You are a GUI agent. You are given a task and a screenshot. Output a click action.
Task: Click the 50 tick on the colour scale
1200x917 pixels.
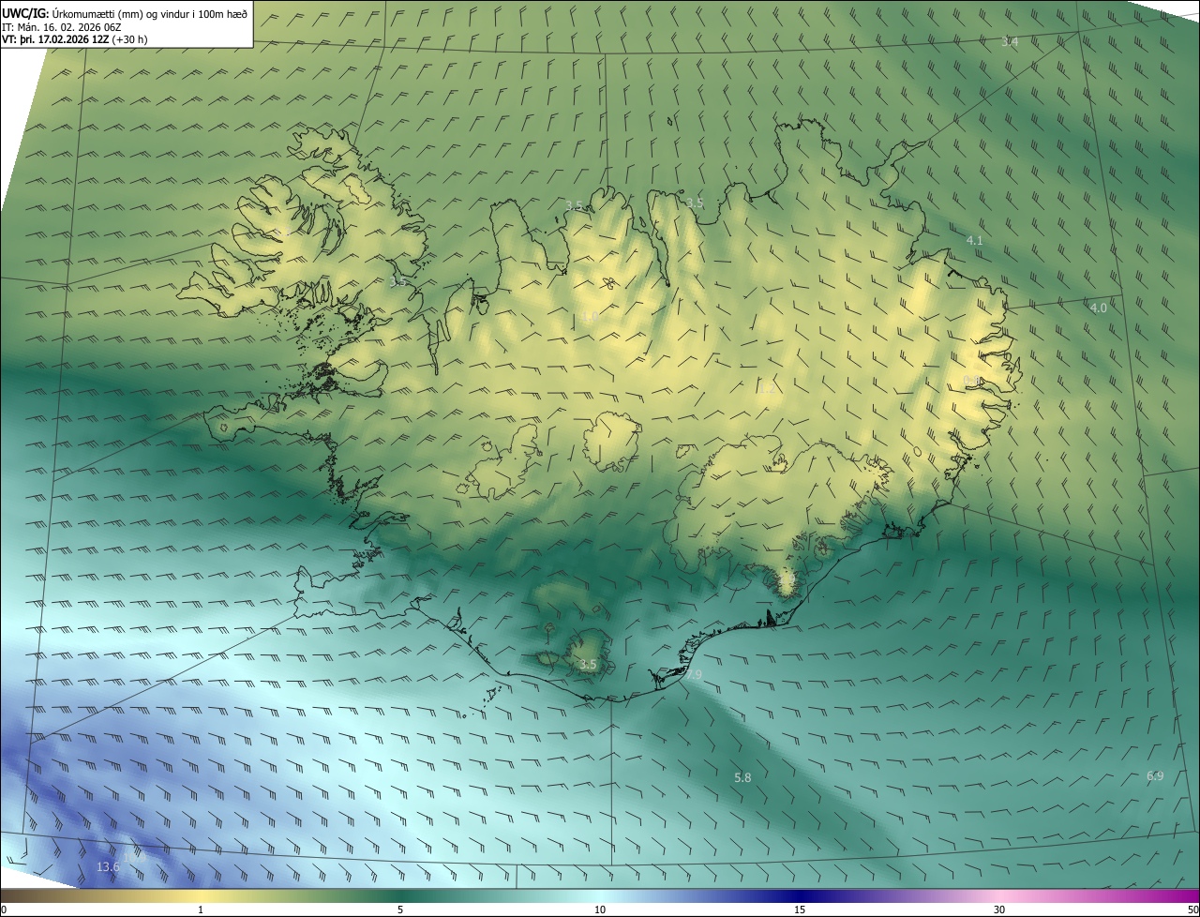tap(1192, 909)
